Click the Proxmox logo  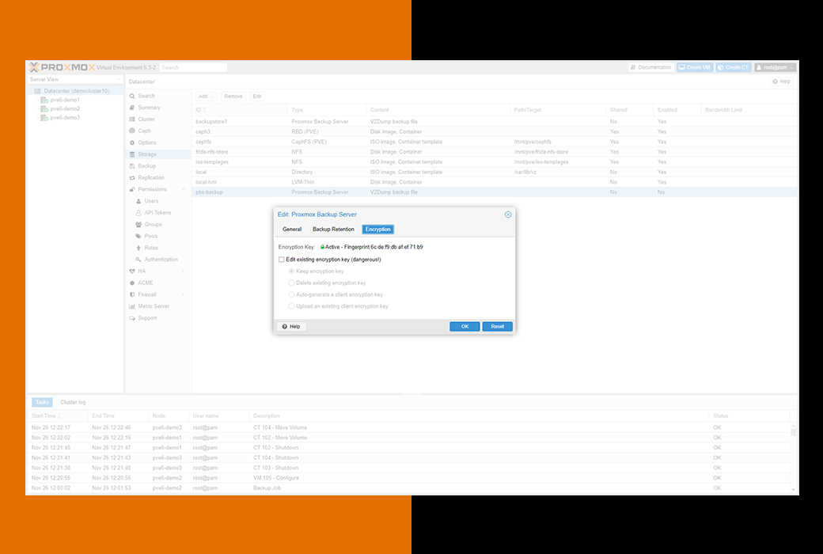(62, 67)
